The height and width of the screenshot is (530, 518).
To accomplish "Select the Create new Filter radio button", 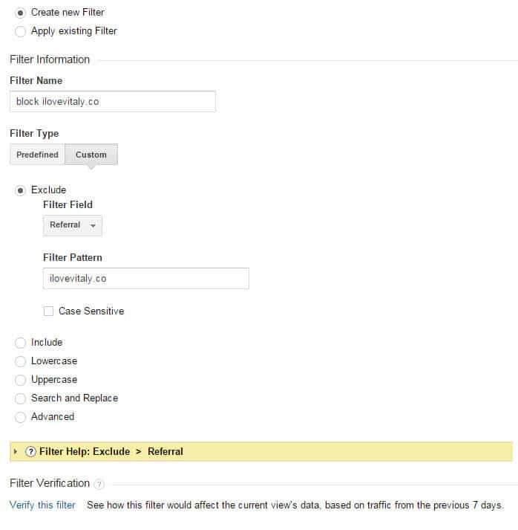I will point(20,13).
